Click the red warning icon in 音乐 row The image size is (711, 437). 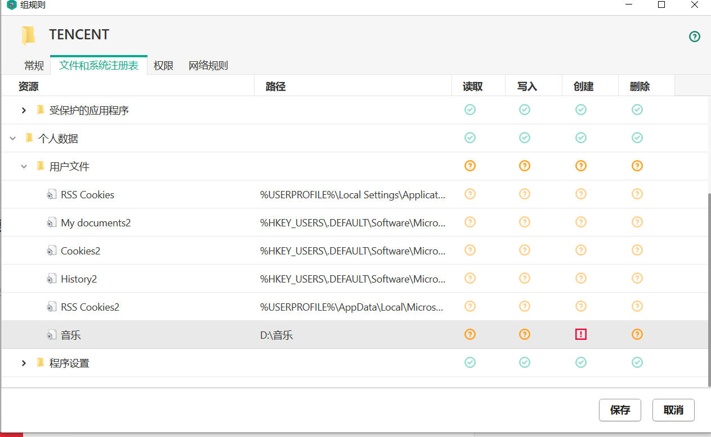coord(581,334)
